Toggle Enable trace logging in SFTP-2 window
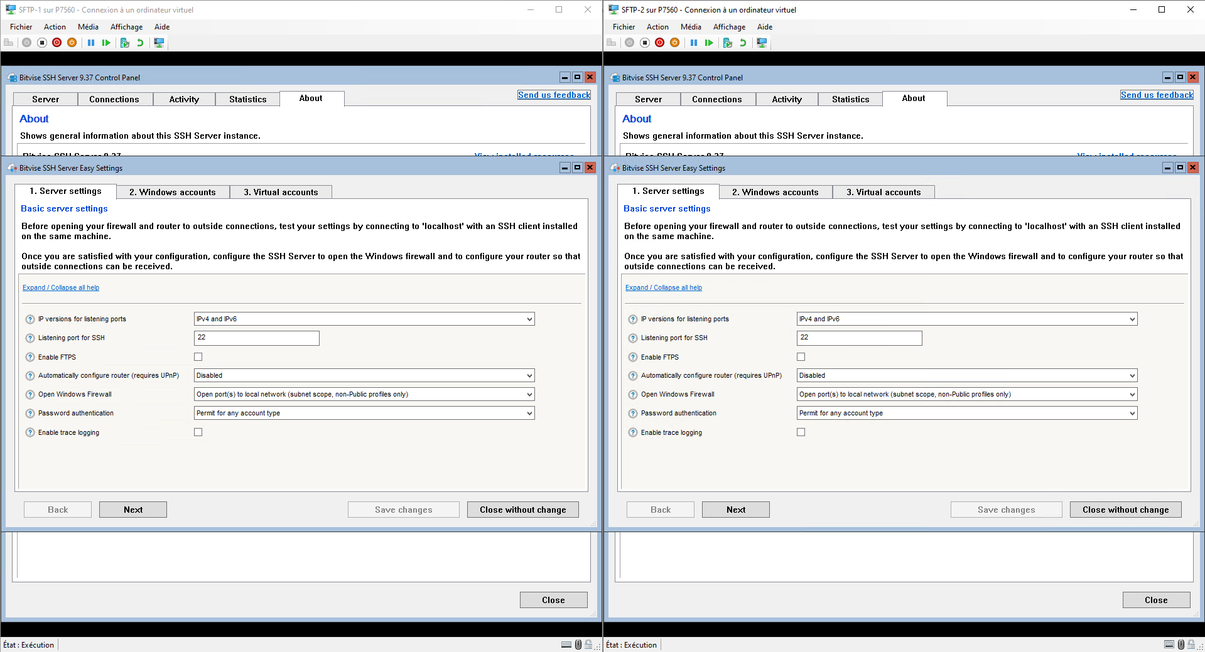Viewport: 1205px width, 652px height. coord(801,432)
